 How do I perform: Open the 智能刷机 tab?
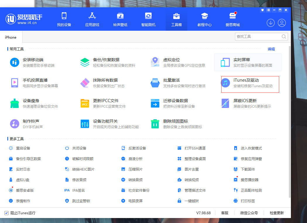148,19
